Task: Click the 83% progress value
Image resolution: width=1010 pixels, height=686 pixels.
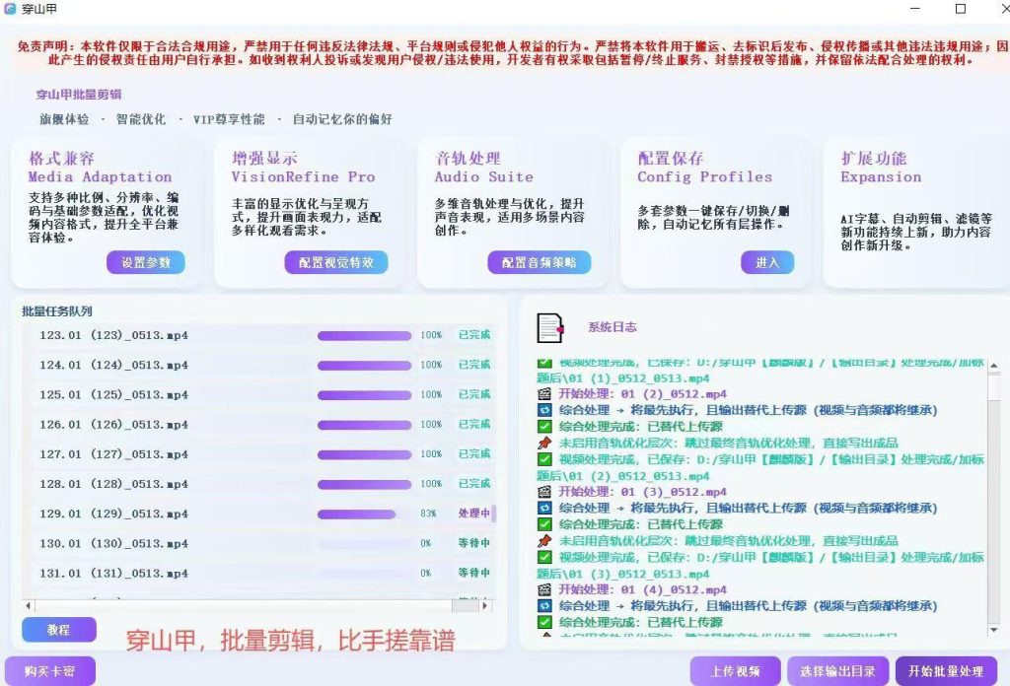Action: pos(428,514)
